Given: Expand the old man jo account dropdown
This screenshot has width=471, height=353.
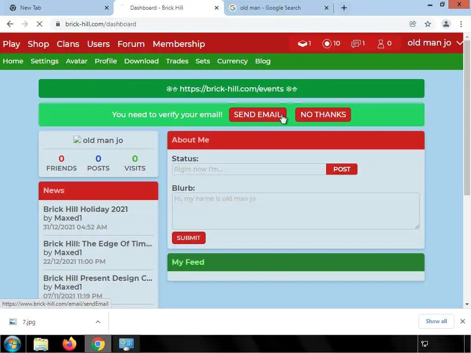Looking at the screenshot, I should tap(435, 43).
